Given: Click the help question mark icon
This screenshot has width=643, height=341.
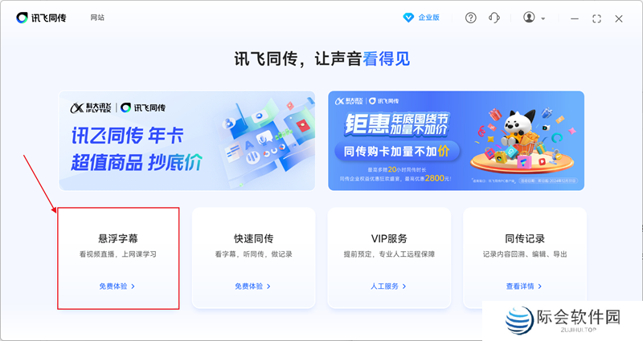Looking at the screenshot, I should tap(471, 18).
